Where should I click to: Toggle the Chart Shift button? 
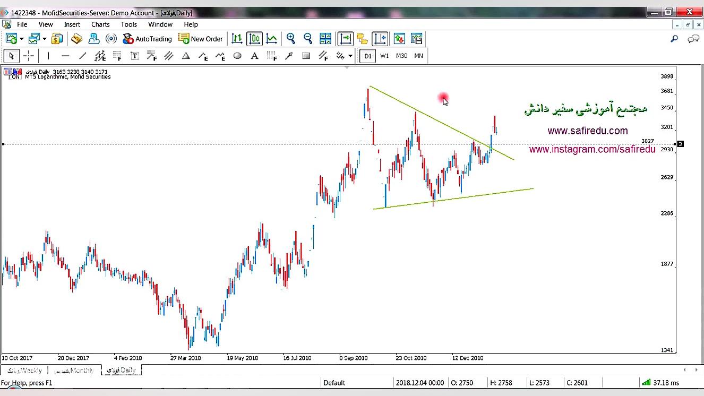click(x=380, y=39)
